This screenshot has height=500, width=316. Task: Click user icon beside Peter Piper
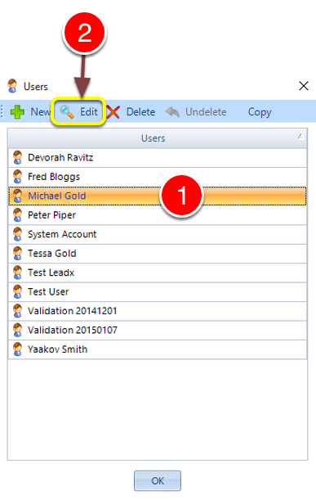[x=18, y=215]
